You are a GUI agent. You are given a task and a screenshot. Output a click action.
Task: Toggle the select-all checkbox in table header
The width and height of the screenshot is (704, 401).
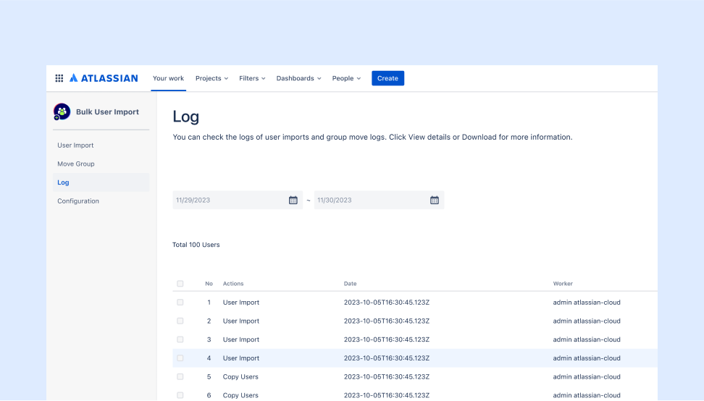coord(180,284)
